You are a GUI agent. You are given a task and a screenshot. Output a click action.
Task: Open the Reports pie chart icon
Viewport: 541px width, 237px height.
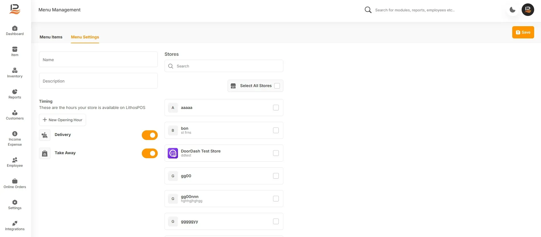pyautogui.click(x=15, y=92)
